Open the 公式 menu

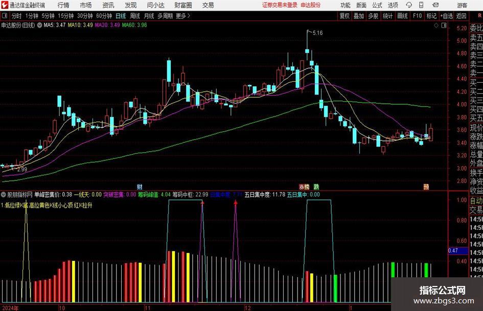click(x=377, y=5)
